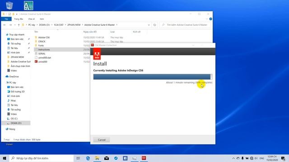Click the taskbar search box
This screenshot has width=289, height=162.
click(41, 158)
